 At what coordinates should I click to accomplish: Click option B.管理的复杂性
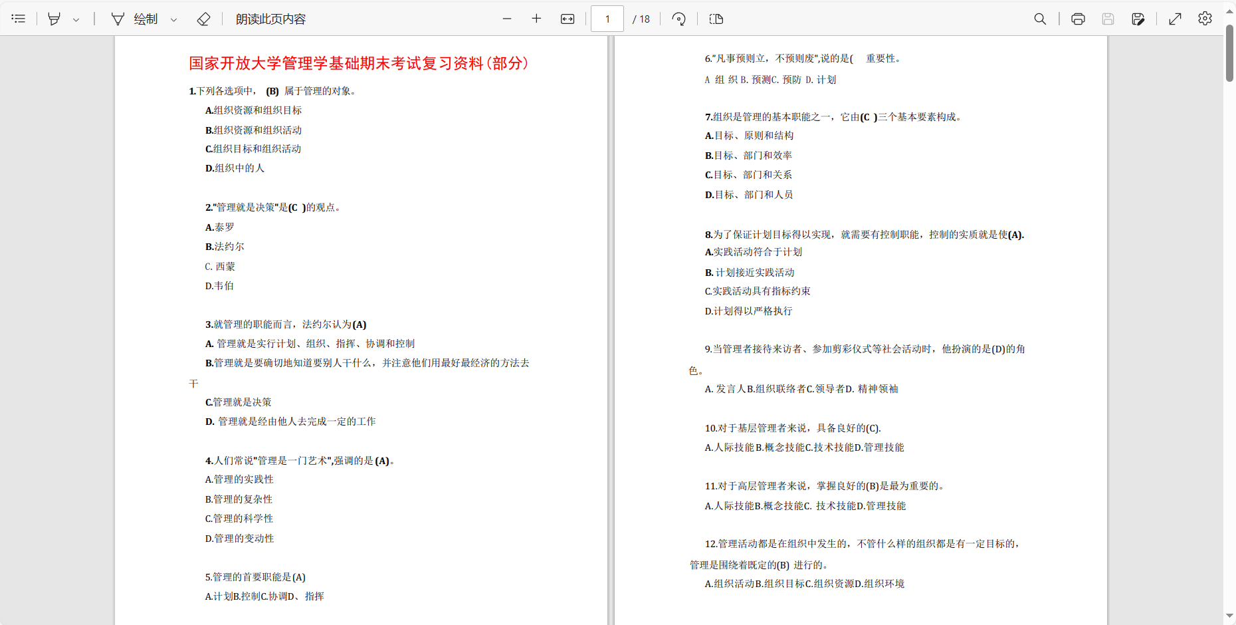[239, 499]
